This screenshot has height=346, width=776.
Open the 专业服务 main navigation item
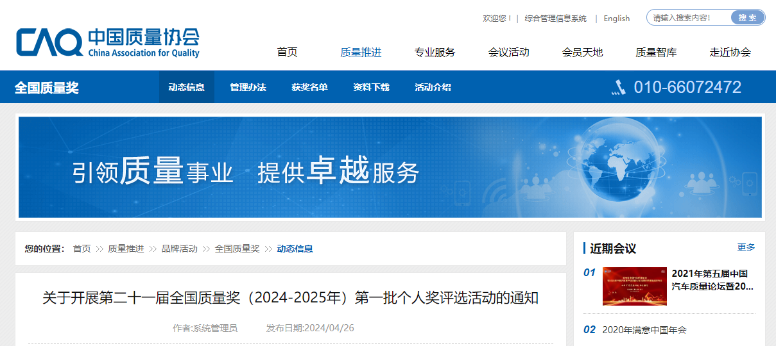435,53
